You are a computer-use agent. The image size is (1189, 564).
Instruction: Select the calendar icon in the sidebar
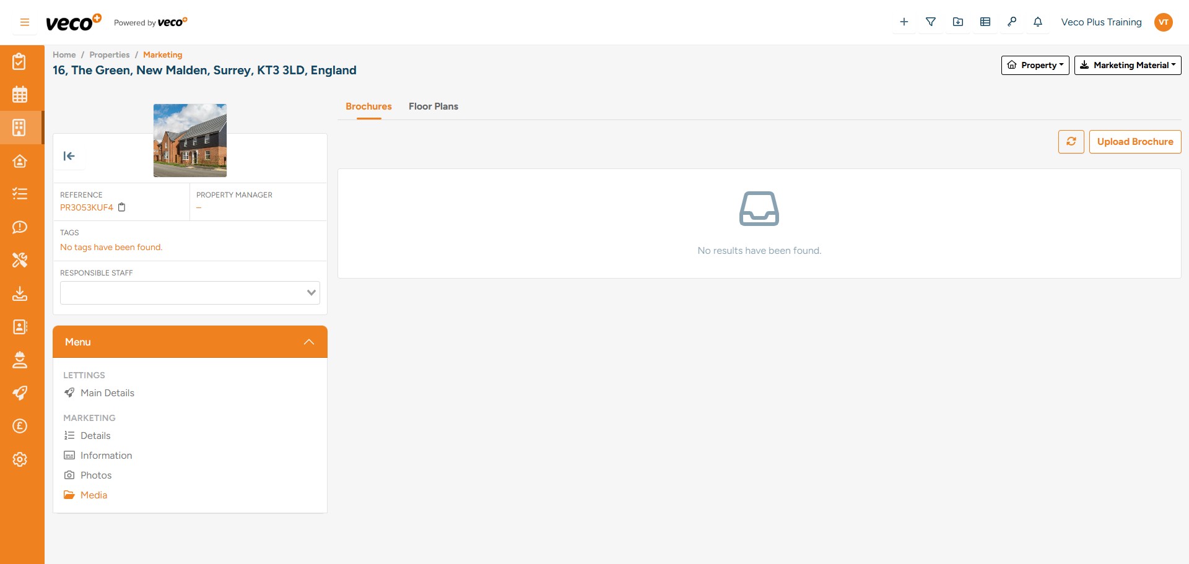click(20, 93)
